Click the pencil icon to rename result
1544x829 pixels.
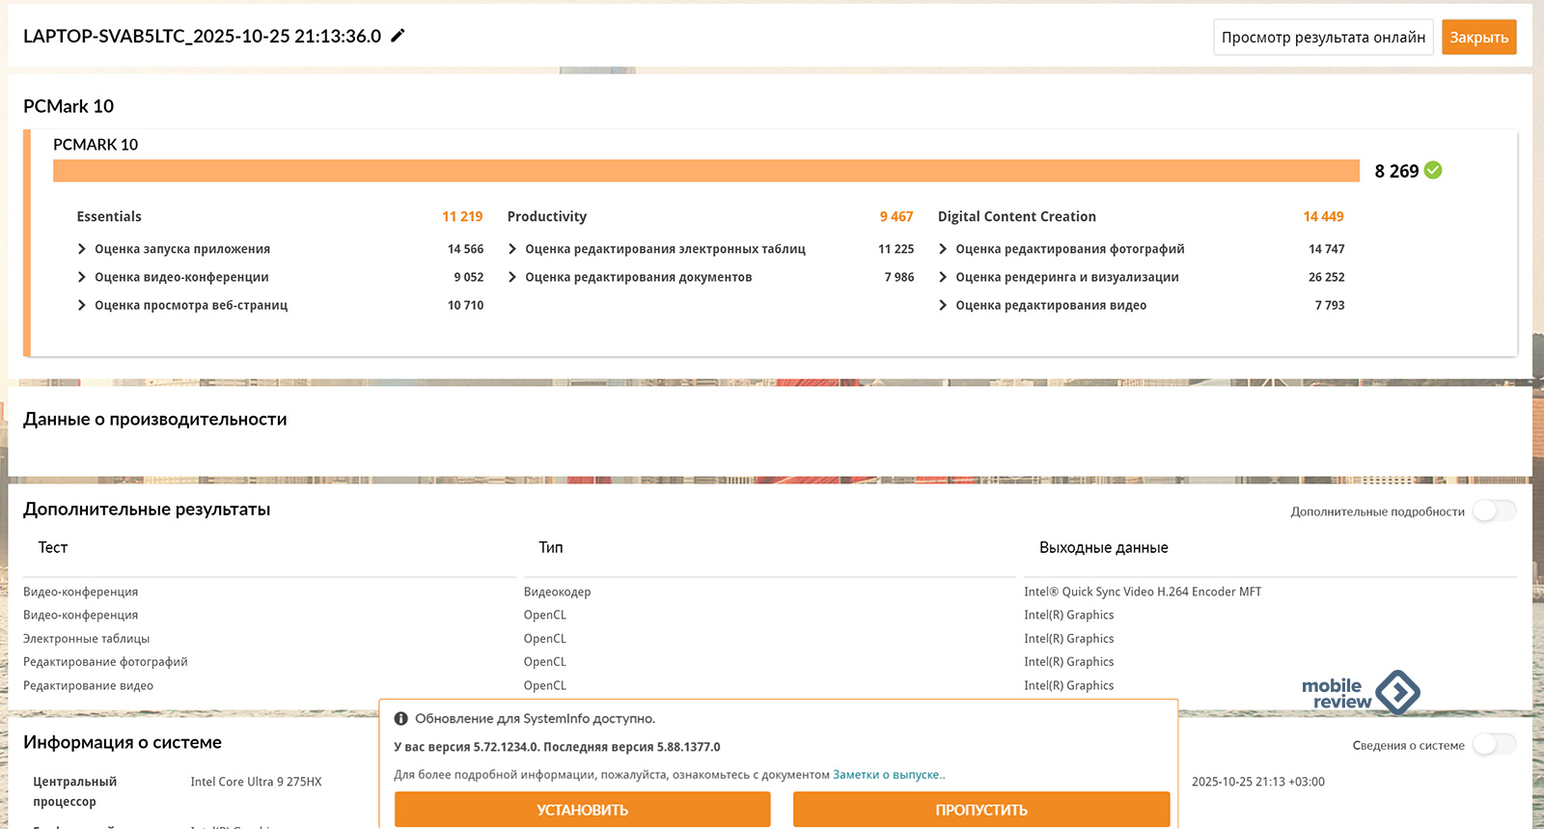coord(398,36)
